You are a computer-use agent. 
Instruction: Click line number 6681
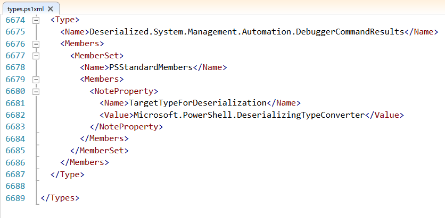pyautogui.click(x=15, y=103)
